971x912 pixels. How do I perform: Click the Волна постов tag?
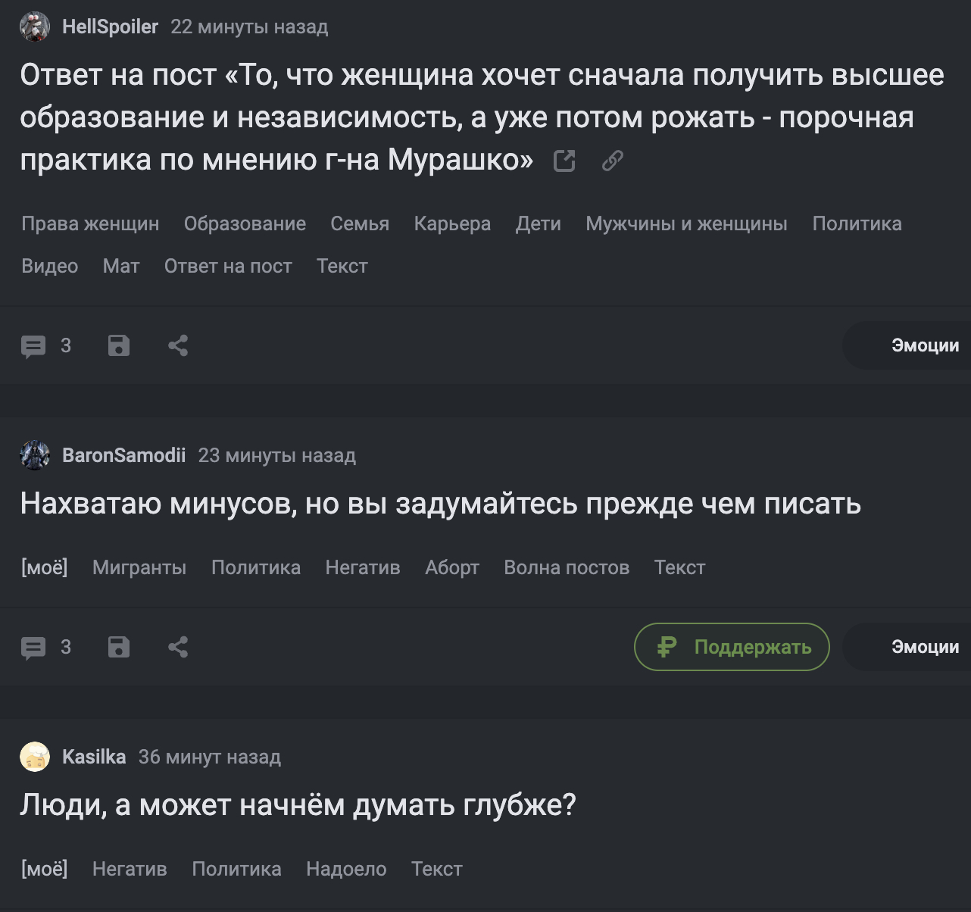pos(567,568)
